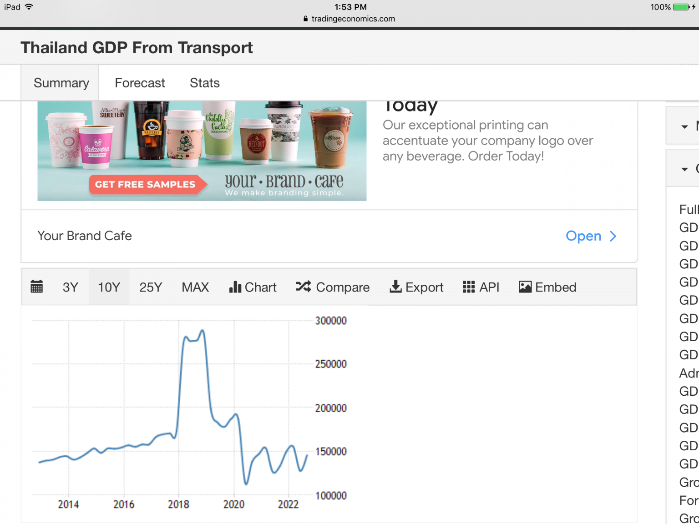699x524 pixels.
Task: Tap the Open chevron arrow in ad
Action: [x=613, y=236]
